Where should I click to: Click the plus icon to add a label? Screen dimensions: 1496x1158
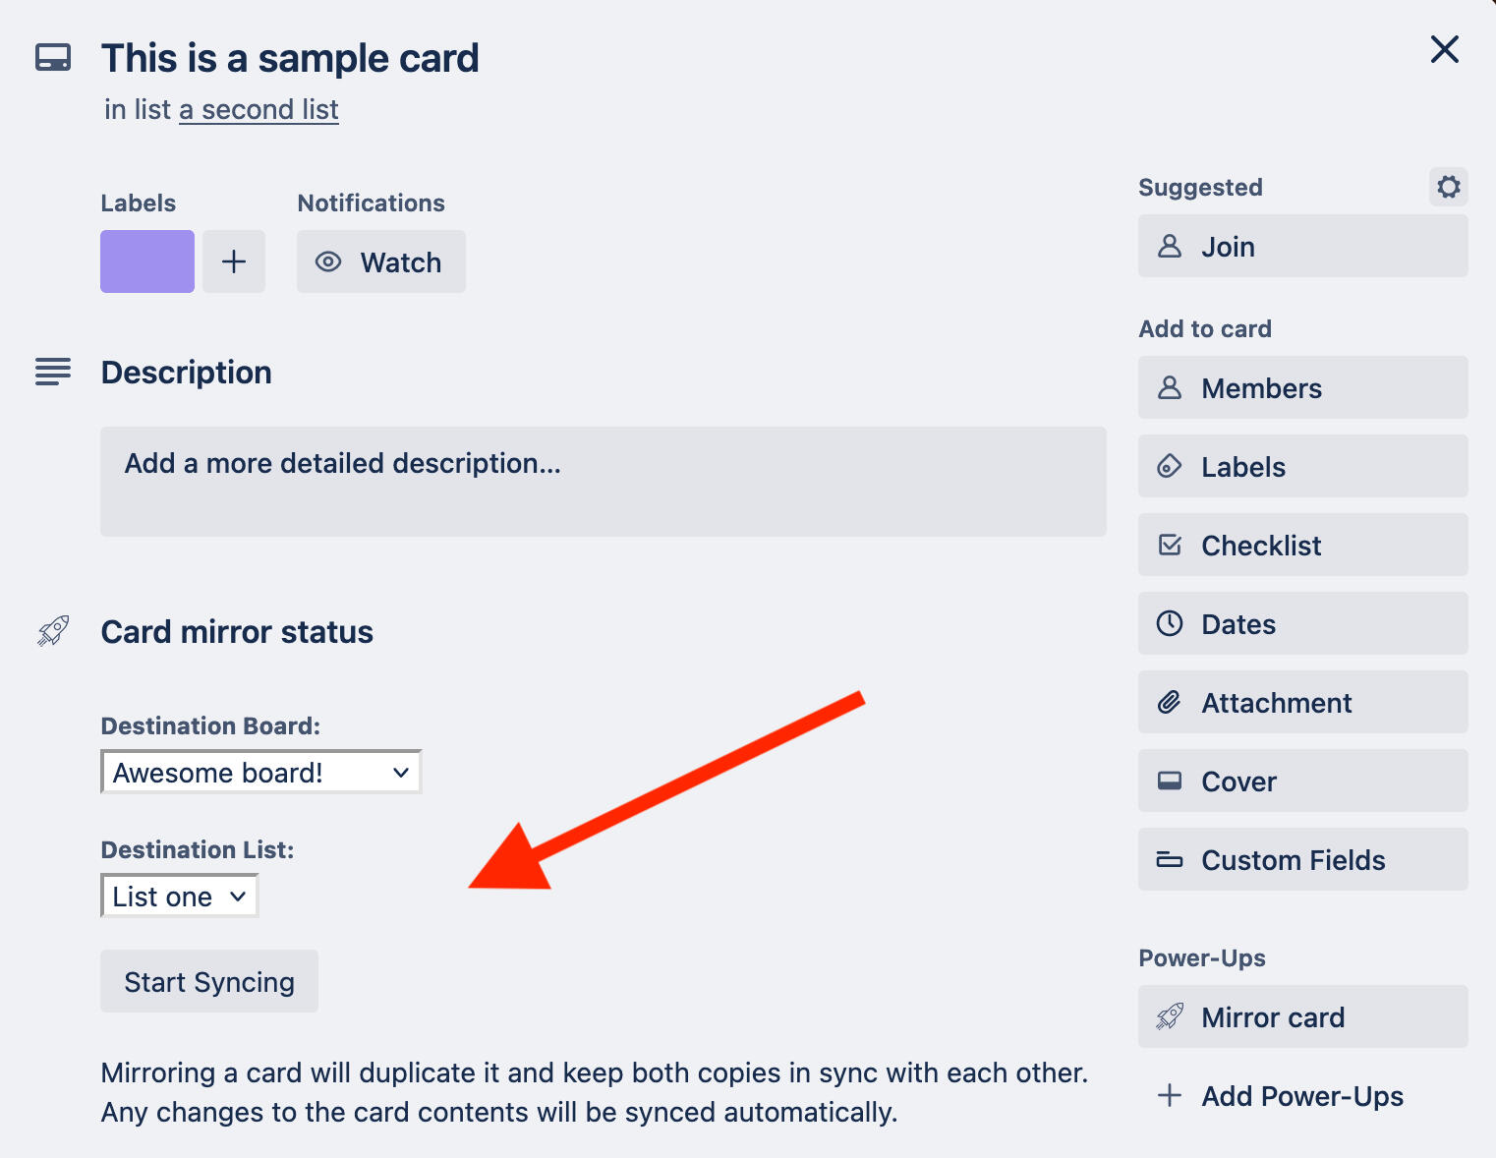(234, 261)
